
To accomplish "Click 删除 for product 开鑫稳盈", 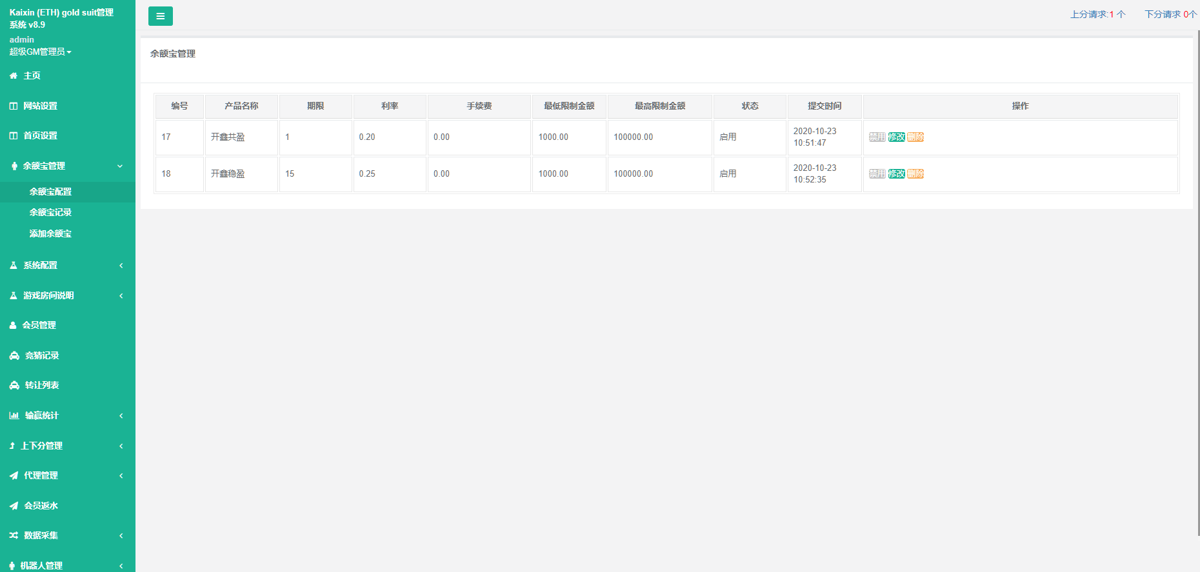I will pos(915,173).
